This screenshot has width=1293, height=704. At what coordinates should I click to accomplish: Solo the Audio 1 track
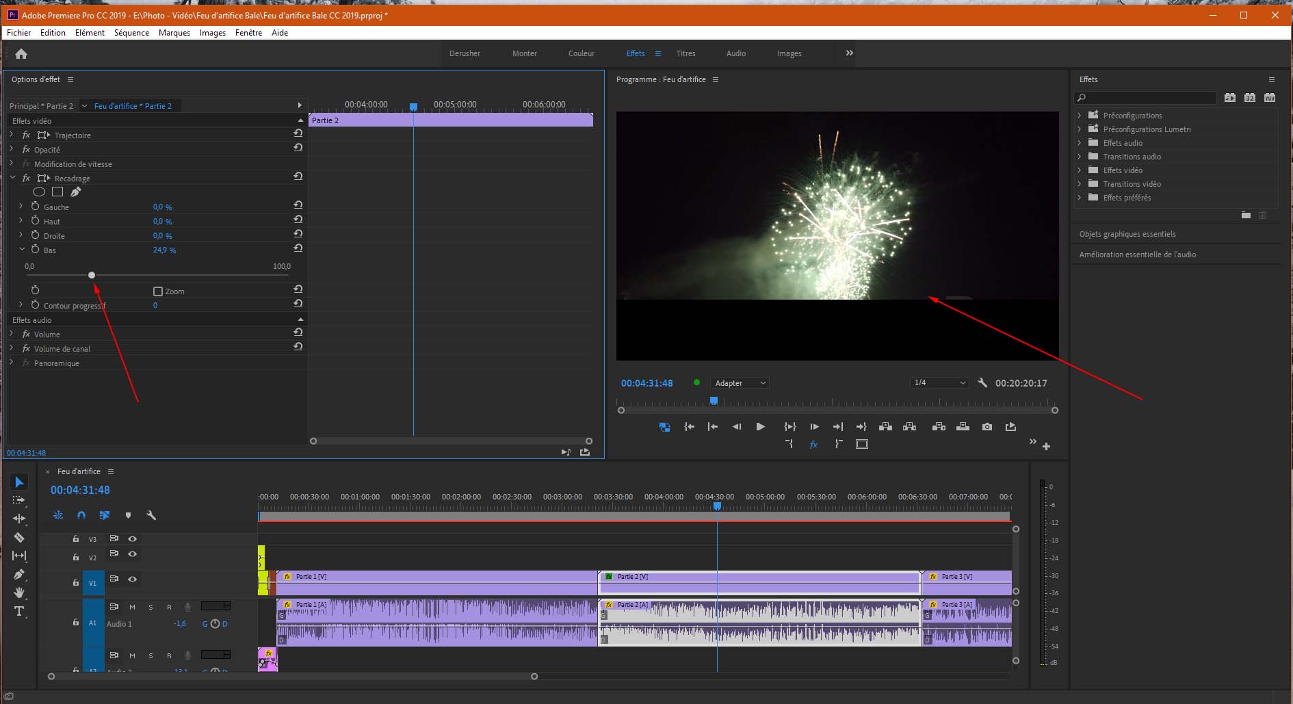tap(151, 607)
